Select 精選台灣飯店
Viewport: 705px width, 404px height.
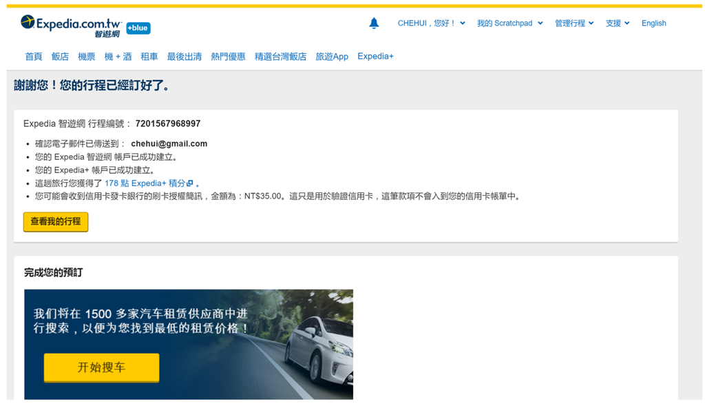[x=280, y=57]
